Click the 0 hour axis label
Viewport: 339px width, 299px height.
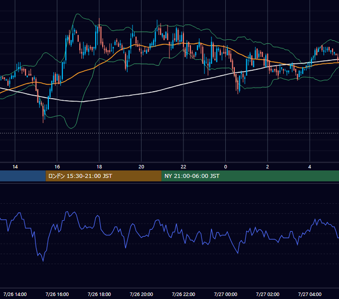point(225,167)
